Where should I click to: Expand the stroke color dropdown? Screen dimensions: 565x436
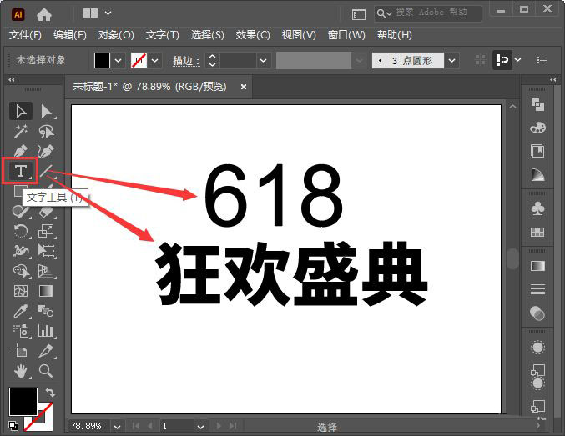click(x=155, y=61)
